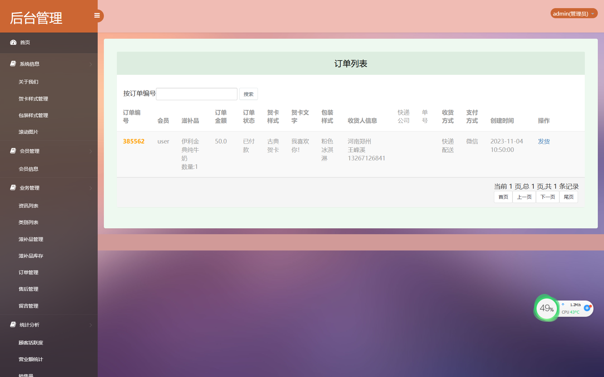The height and width of the screenshot is (377, 604).
Task: Click the 49% CPU circular progress indicator
Action: pos(547,308)
